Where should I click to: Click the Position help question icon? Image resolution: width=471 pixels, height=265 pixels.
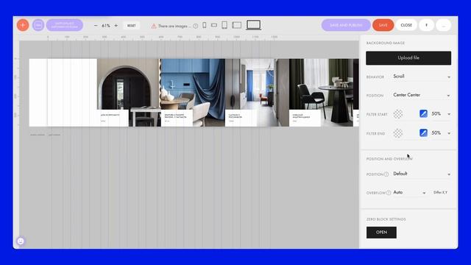pyautogui.click(x=386, y=174)
